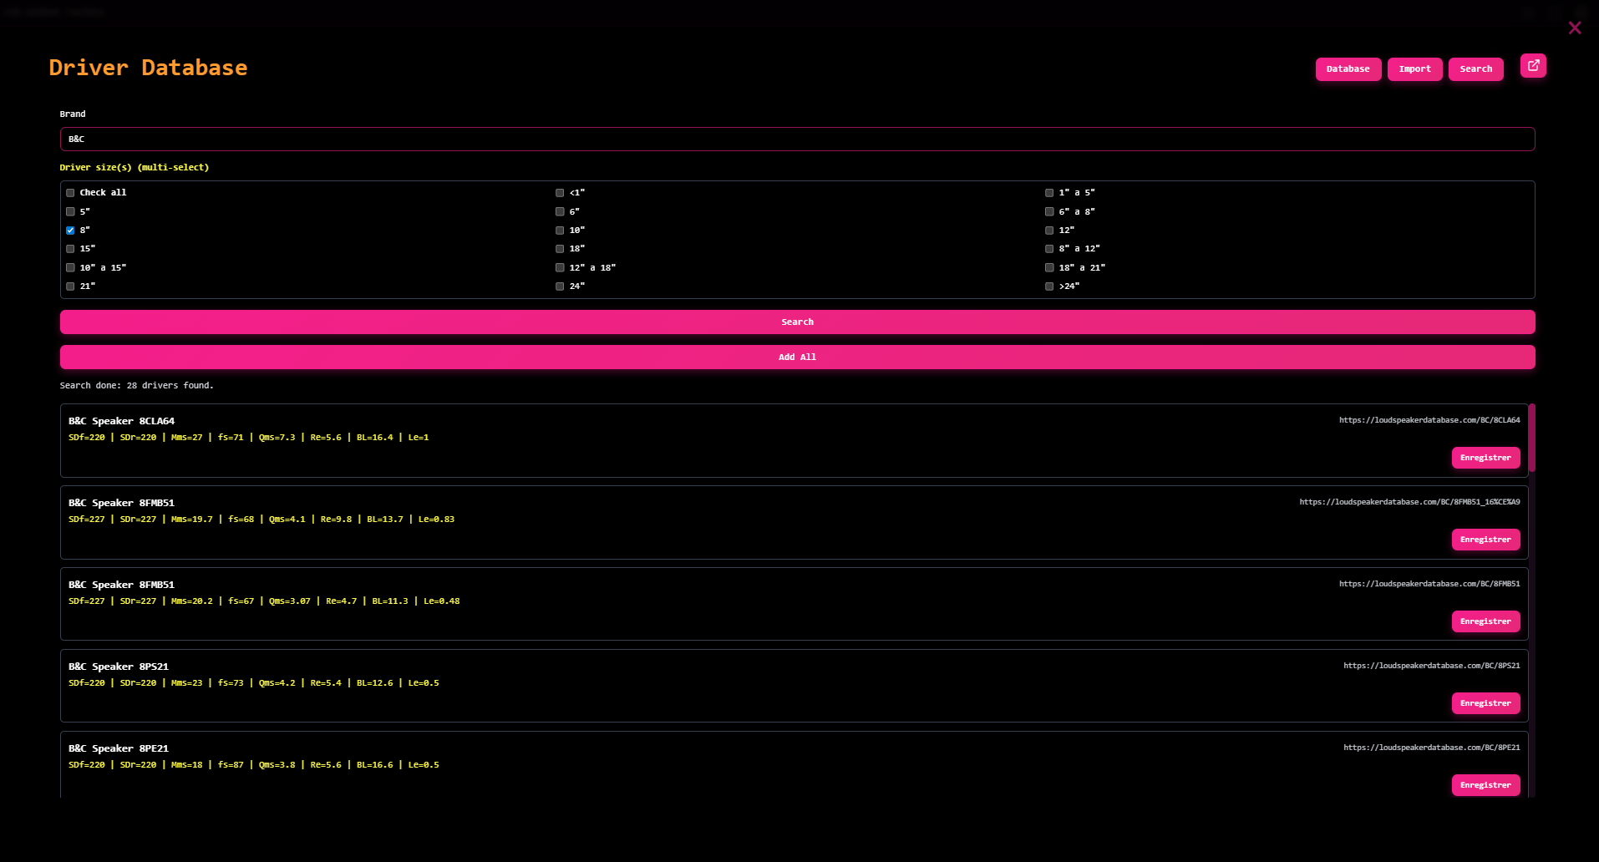
Task: Click the Brand input field
Action: pyautogui.click(x=797, y=139)
